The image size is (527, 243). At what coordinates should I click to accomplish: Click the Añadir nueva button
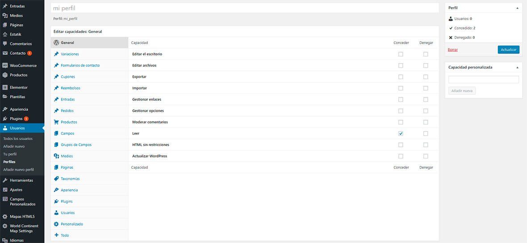pos(462,91)
